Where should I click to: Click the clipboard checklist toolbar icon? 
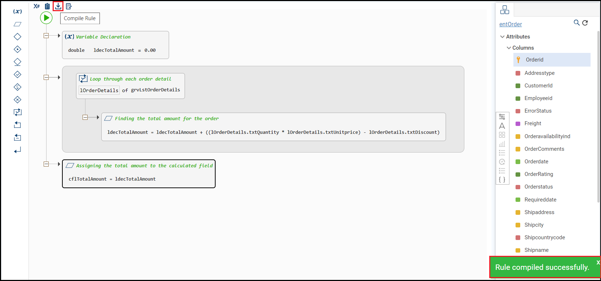point(47,6)
